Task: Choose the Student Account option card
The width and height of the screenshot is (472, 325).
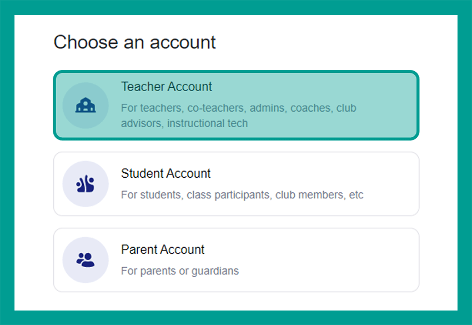Action: click(237, 184)
